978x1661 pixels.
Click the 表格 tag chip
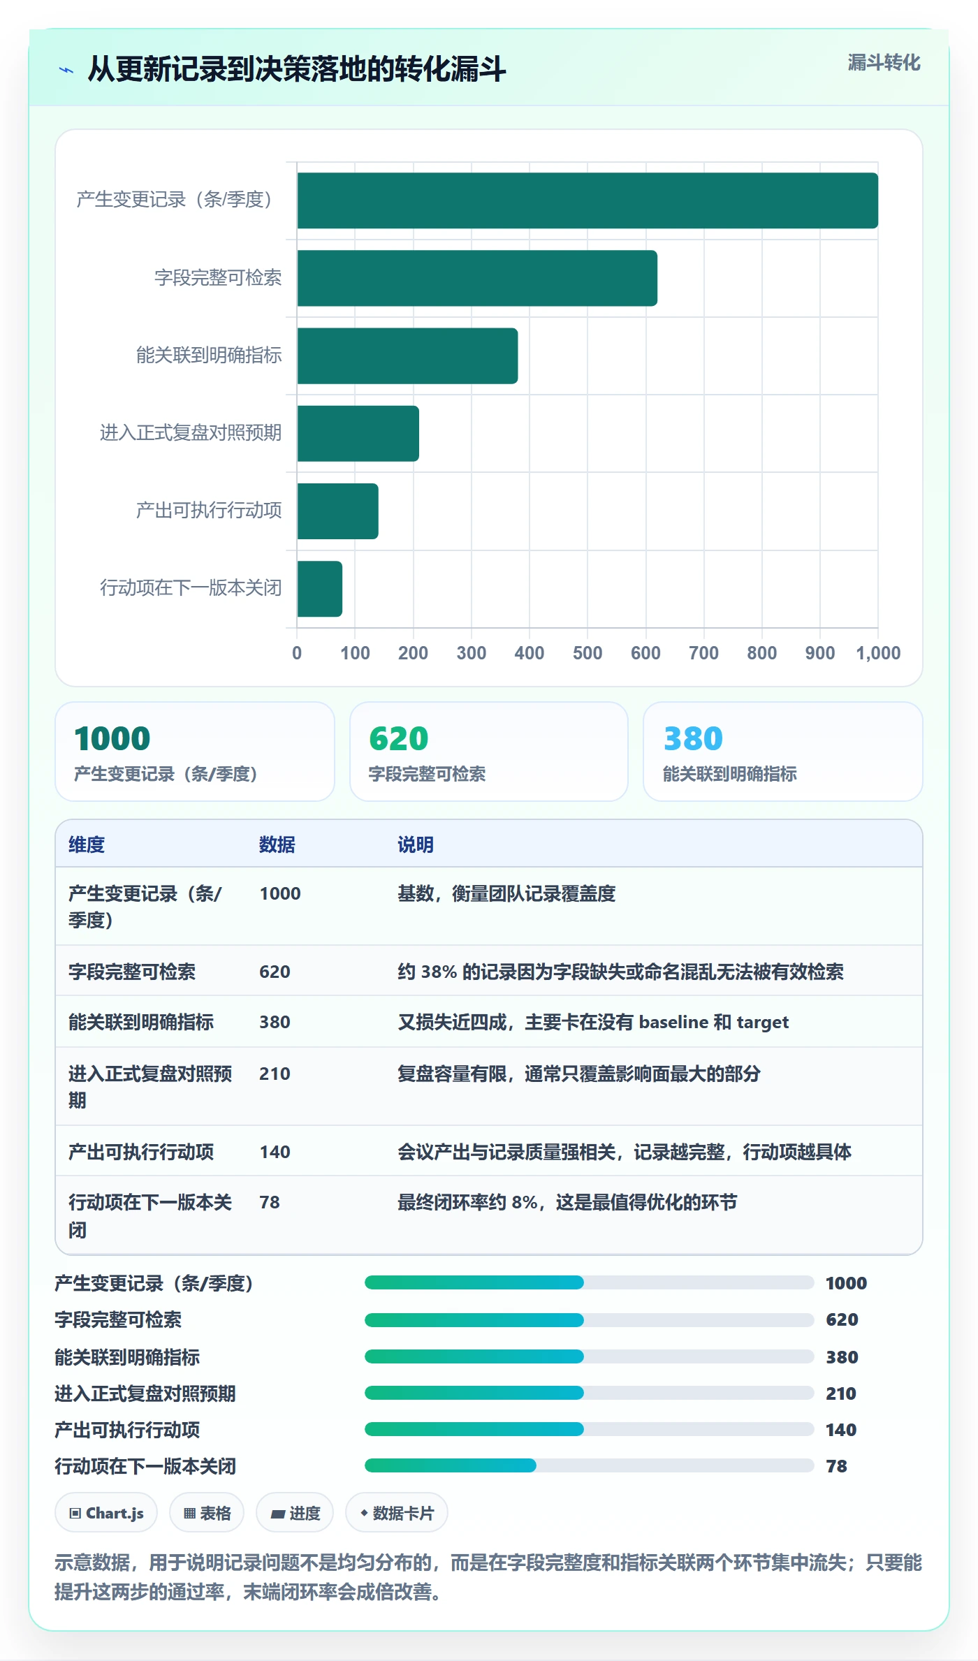point(207,1513)
